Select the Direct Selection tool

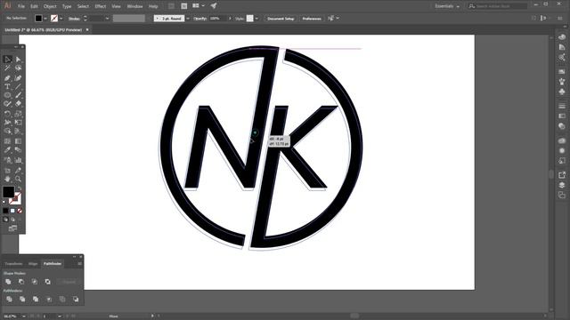click(18, 60)
